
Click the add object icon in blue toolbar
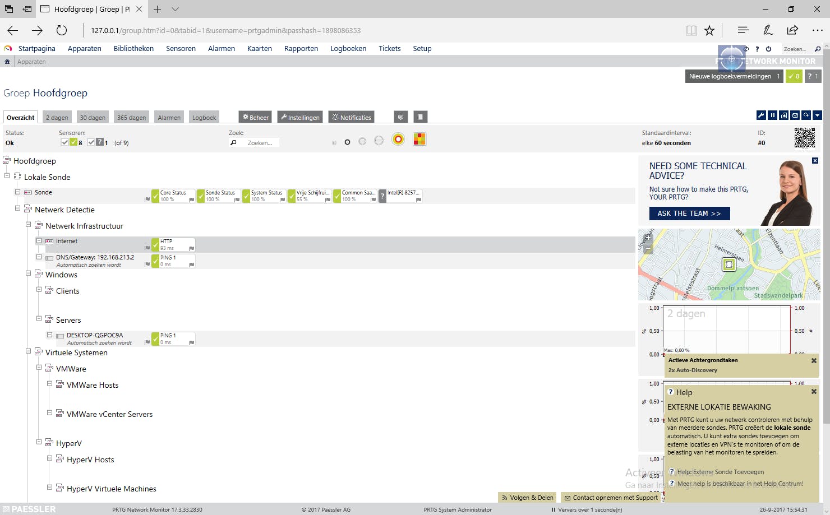783,115
